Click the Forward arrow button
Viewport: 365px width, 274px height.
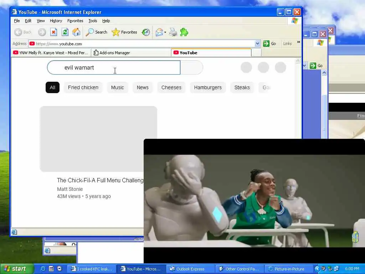[42, 32]
